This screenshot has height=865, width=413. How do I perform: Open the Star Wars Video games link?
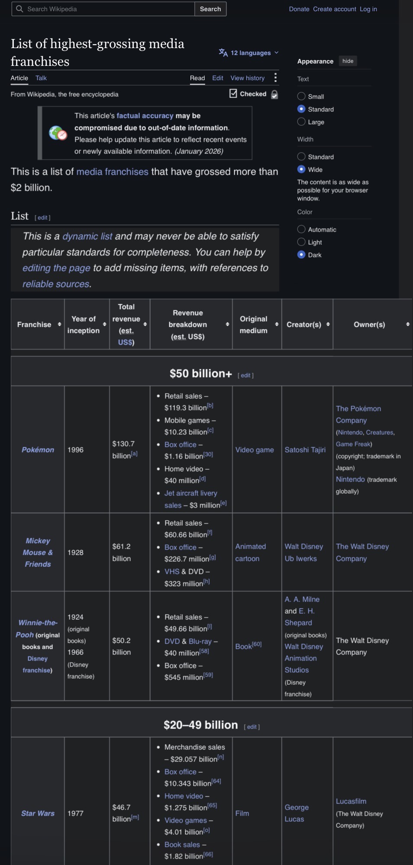(x=186, y=820)
